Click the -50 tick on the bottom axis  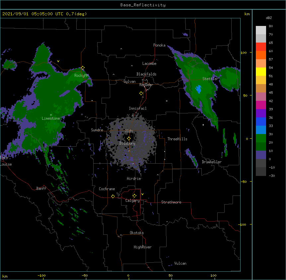click(x=85, y=275)
